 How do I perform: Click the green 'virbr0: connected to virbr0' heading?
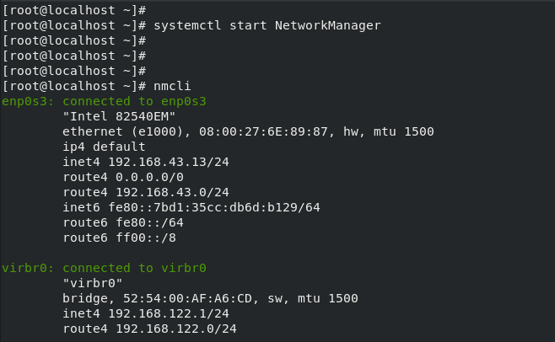coord(105,268)
